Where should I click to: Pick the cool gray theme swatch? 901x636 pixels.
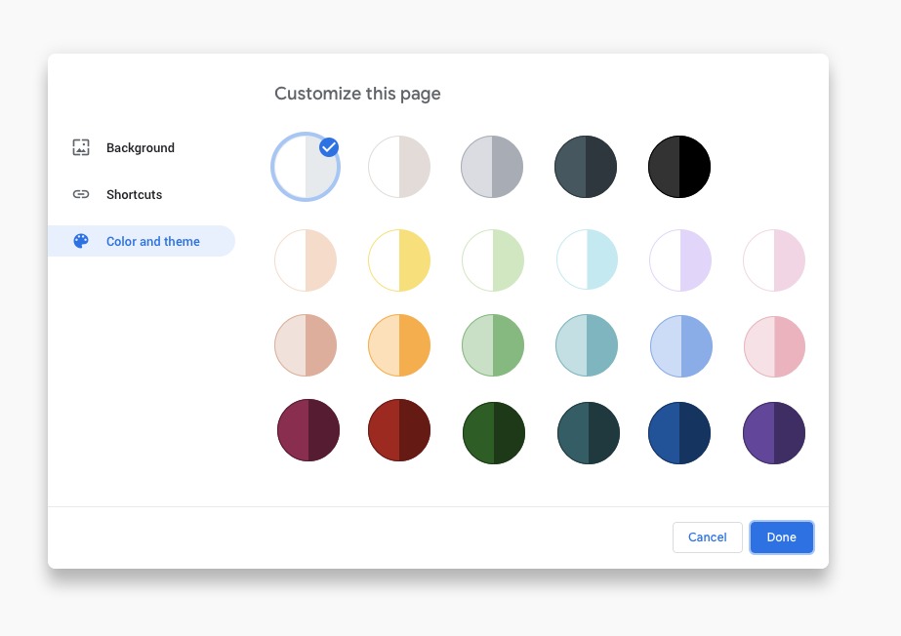coord(492,167)
